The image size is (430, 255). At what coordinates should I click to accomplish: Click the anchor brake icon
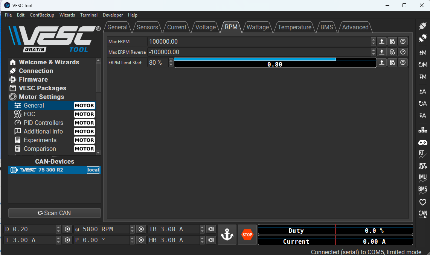pos(227,235)
